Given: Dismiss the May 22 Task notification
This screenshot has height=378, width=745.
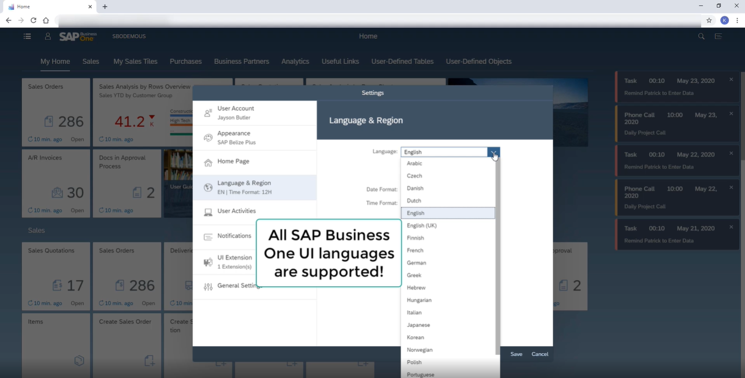Looking at the screenshot, I should [732, 153].
